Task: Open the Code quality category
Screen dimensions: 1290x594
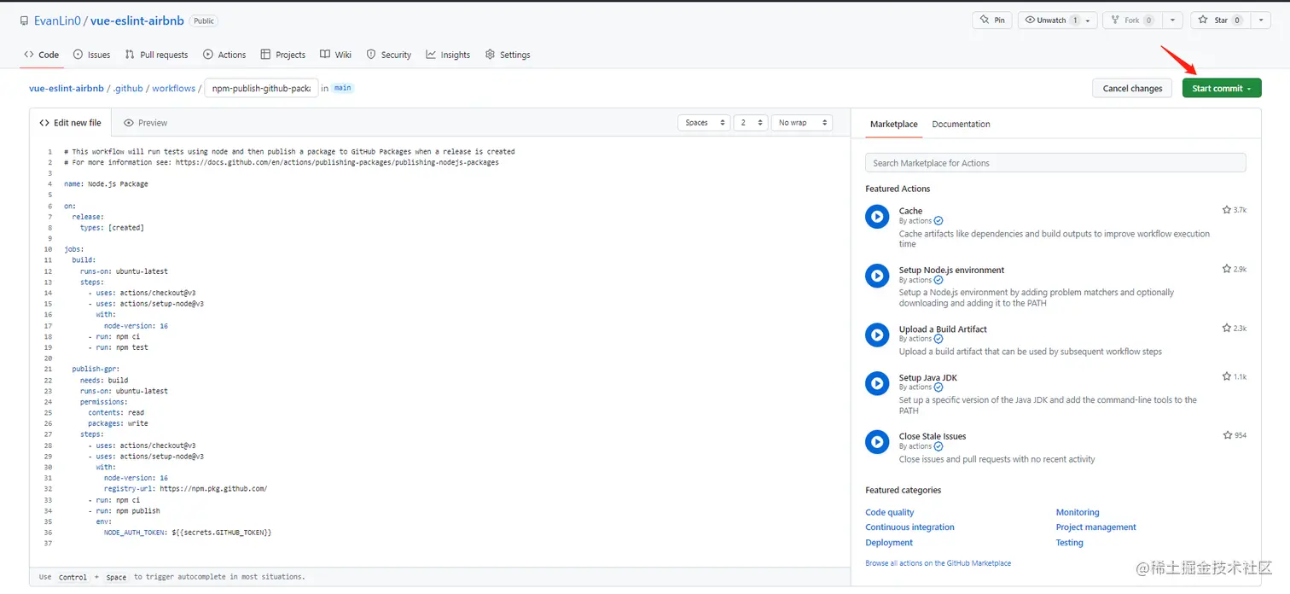Action: tap(890, 512)
